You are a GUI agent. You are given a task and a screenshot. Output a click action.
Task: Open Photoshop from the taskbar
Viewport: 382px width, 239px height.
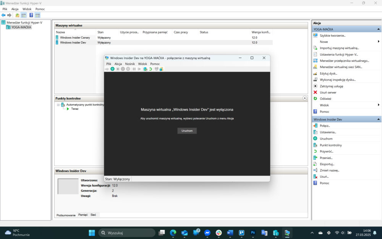pyautogui.click(x=253, y=232)
